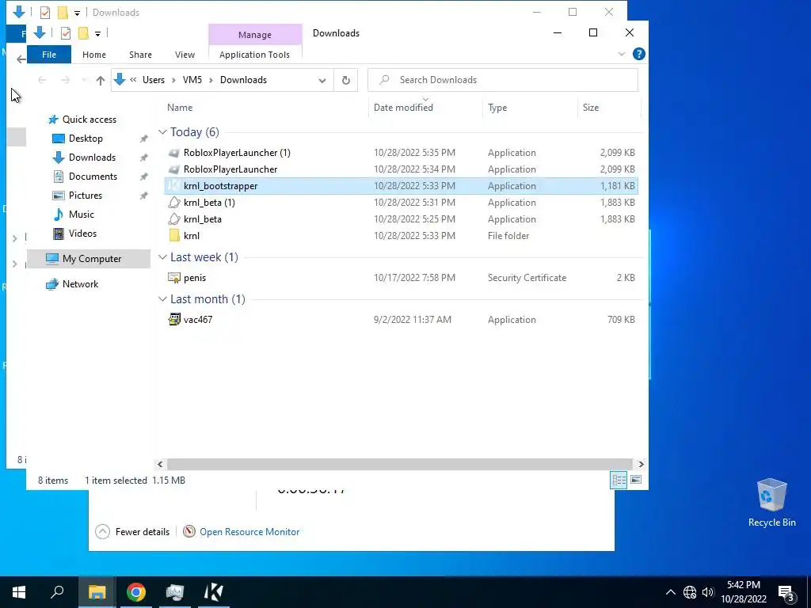The height and width of the screenshot is (608, 811).
Task: Open Downloads from Quick access sidebar
Action: point(92,158)
